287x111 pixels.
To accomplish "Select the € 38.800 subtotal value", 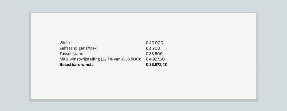I will pos(154,54).
